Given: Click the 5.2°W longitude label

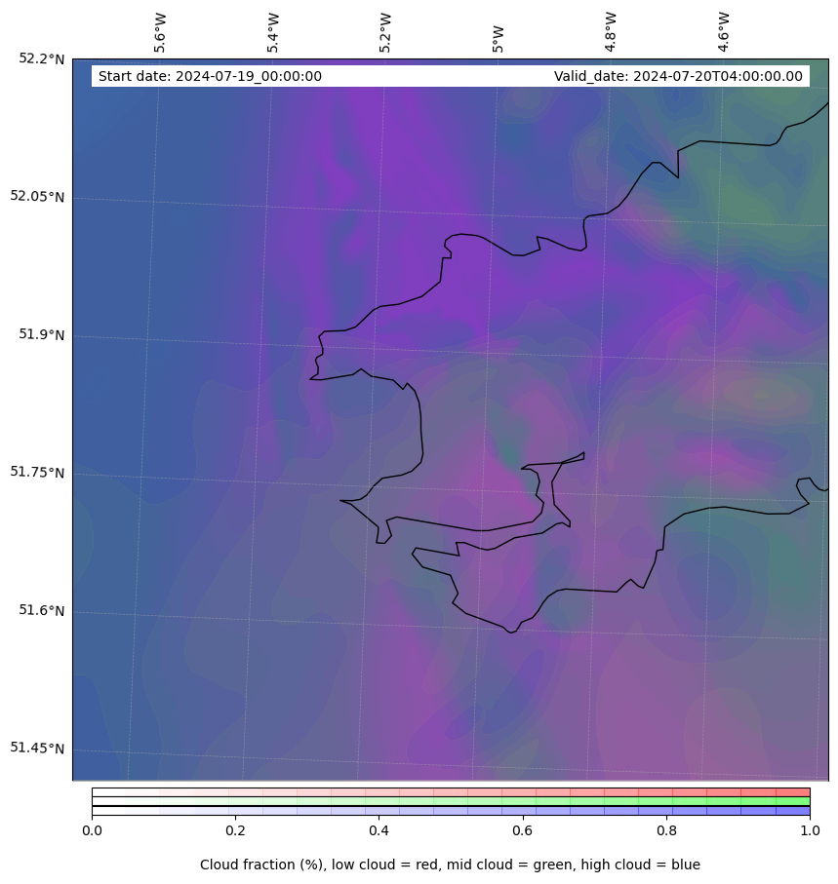Looking at the screenshot, I should [x=385, y=33].
